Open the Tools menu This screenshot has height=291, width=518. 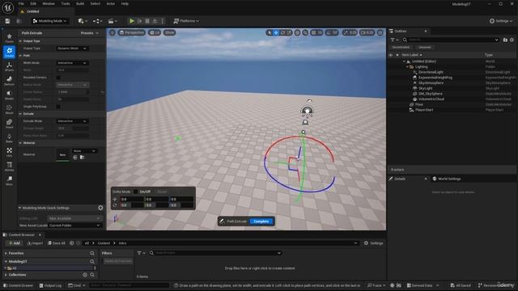(x=66, y=3)
